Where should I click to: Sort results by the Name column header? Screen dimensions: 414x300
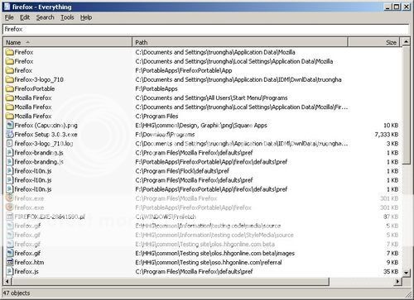pos(68,42)
